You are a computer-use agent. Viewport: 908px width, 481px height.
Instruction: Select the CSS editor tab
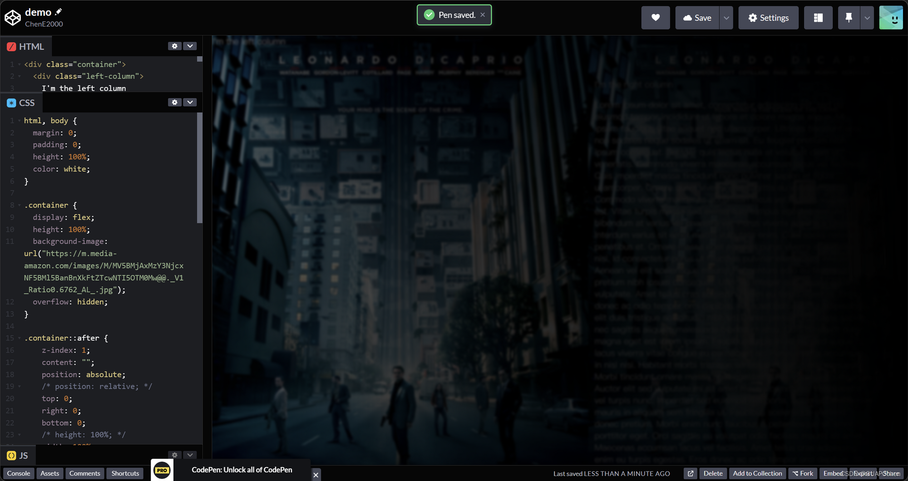[21, 103]
